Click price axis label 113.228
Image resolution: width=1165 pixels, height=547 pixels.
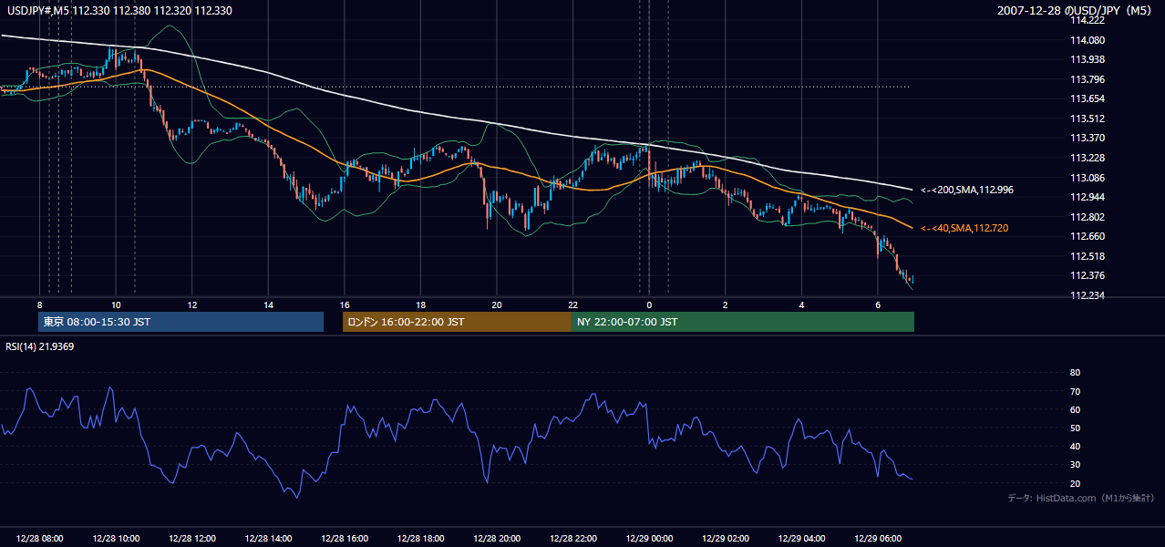[x=1088, y=158]
